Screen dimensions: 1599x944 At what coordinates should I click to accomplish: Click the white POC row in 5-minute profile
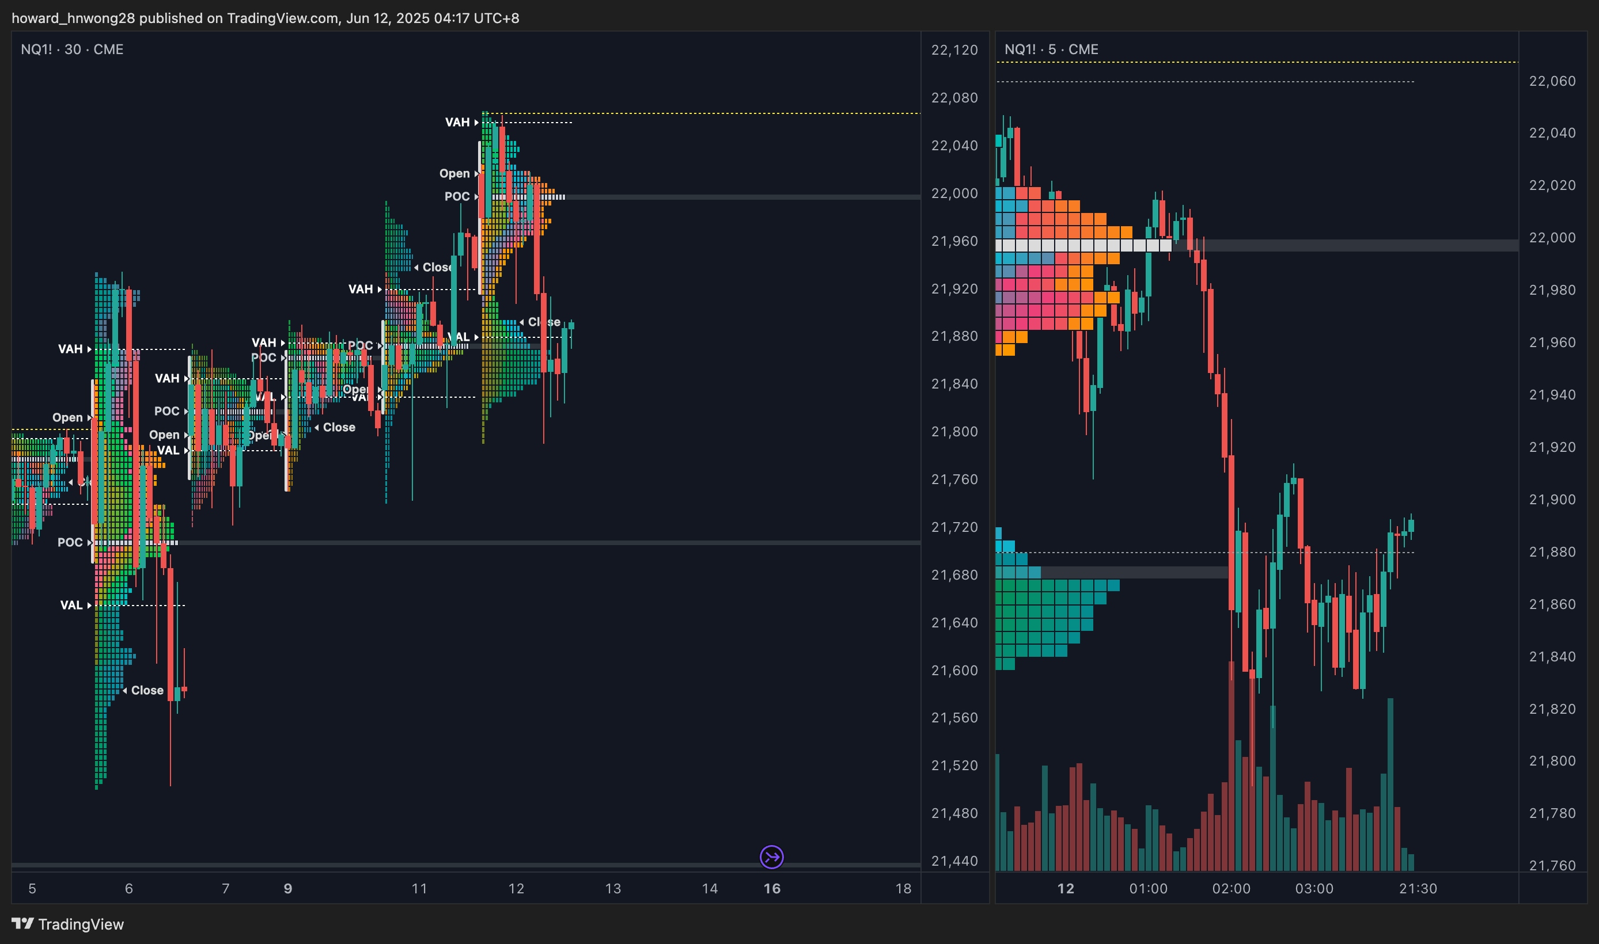coord(1082,246)
